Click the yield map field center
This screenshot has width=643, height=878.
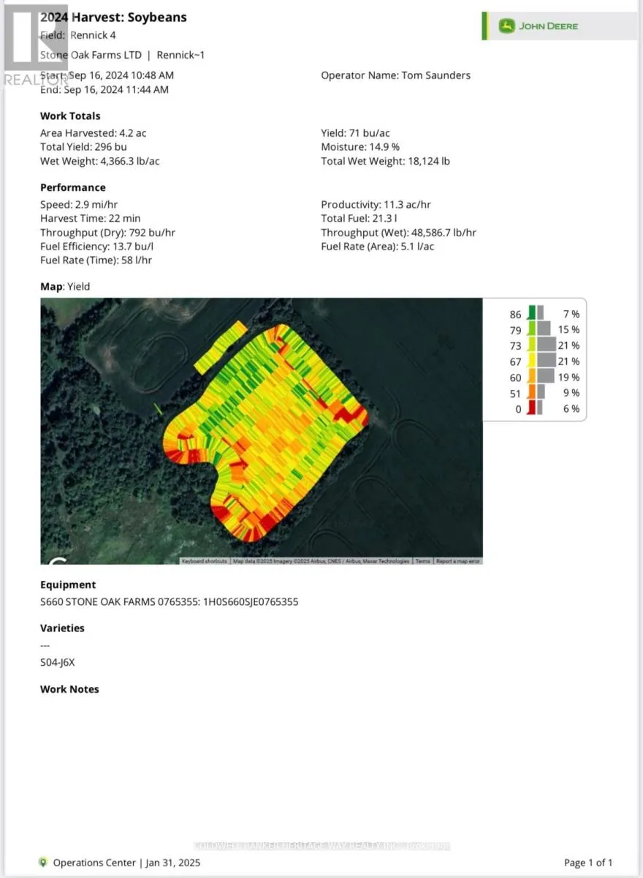coord(267,432)
